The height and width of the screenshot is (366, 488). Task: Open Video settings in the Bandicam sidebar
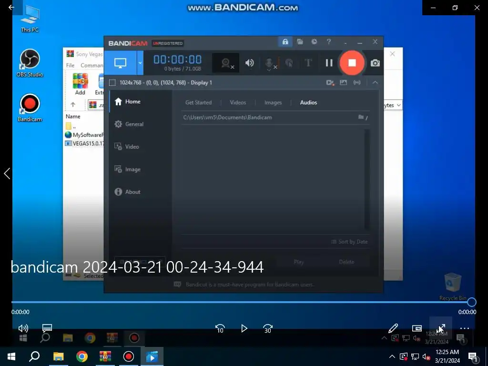(141, 147)
